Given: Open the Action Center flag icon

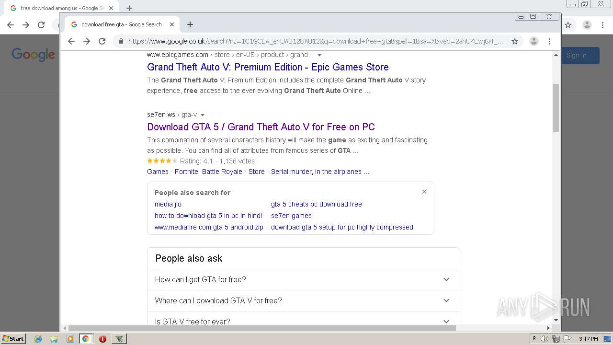Looking at the screenshot, I should pyautogui.click(x=568, y=339).
